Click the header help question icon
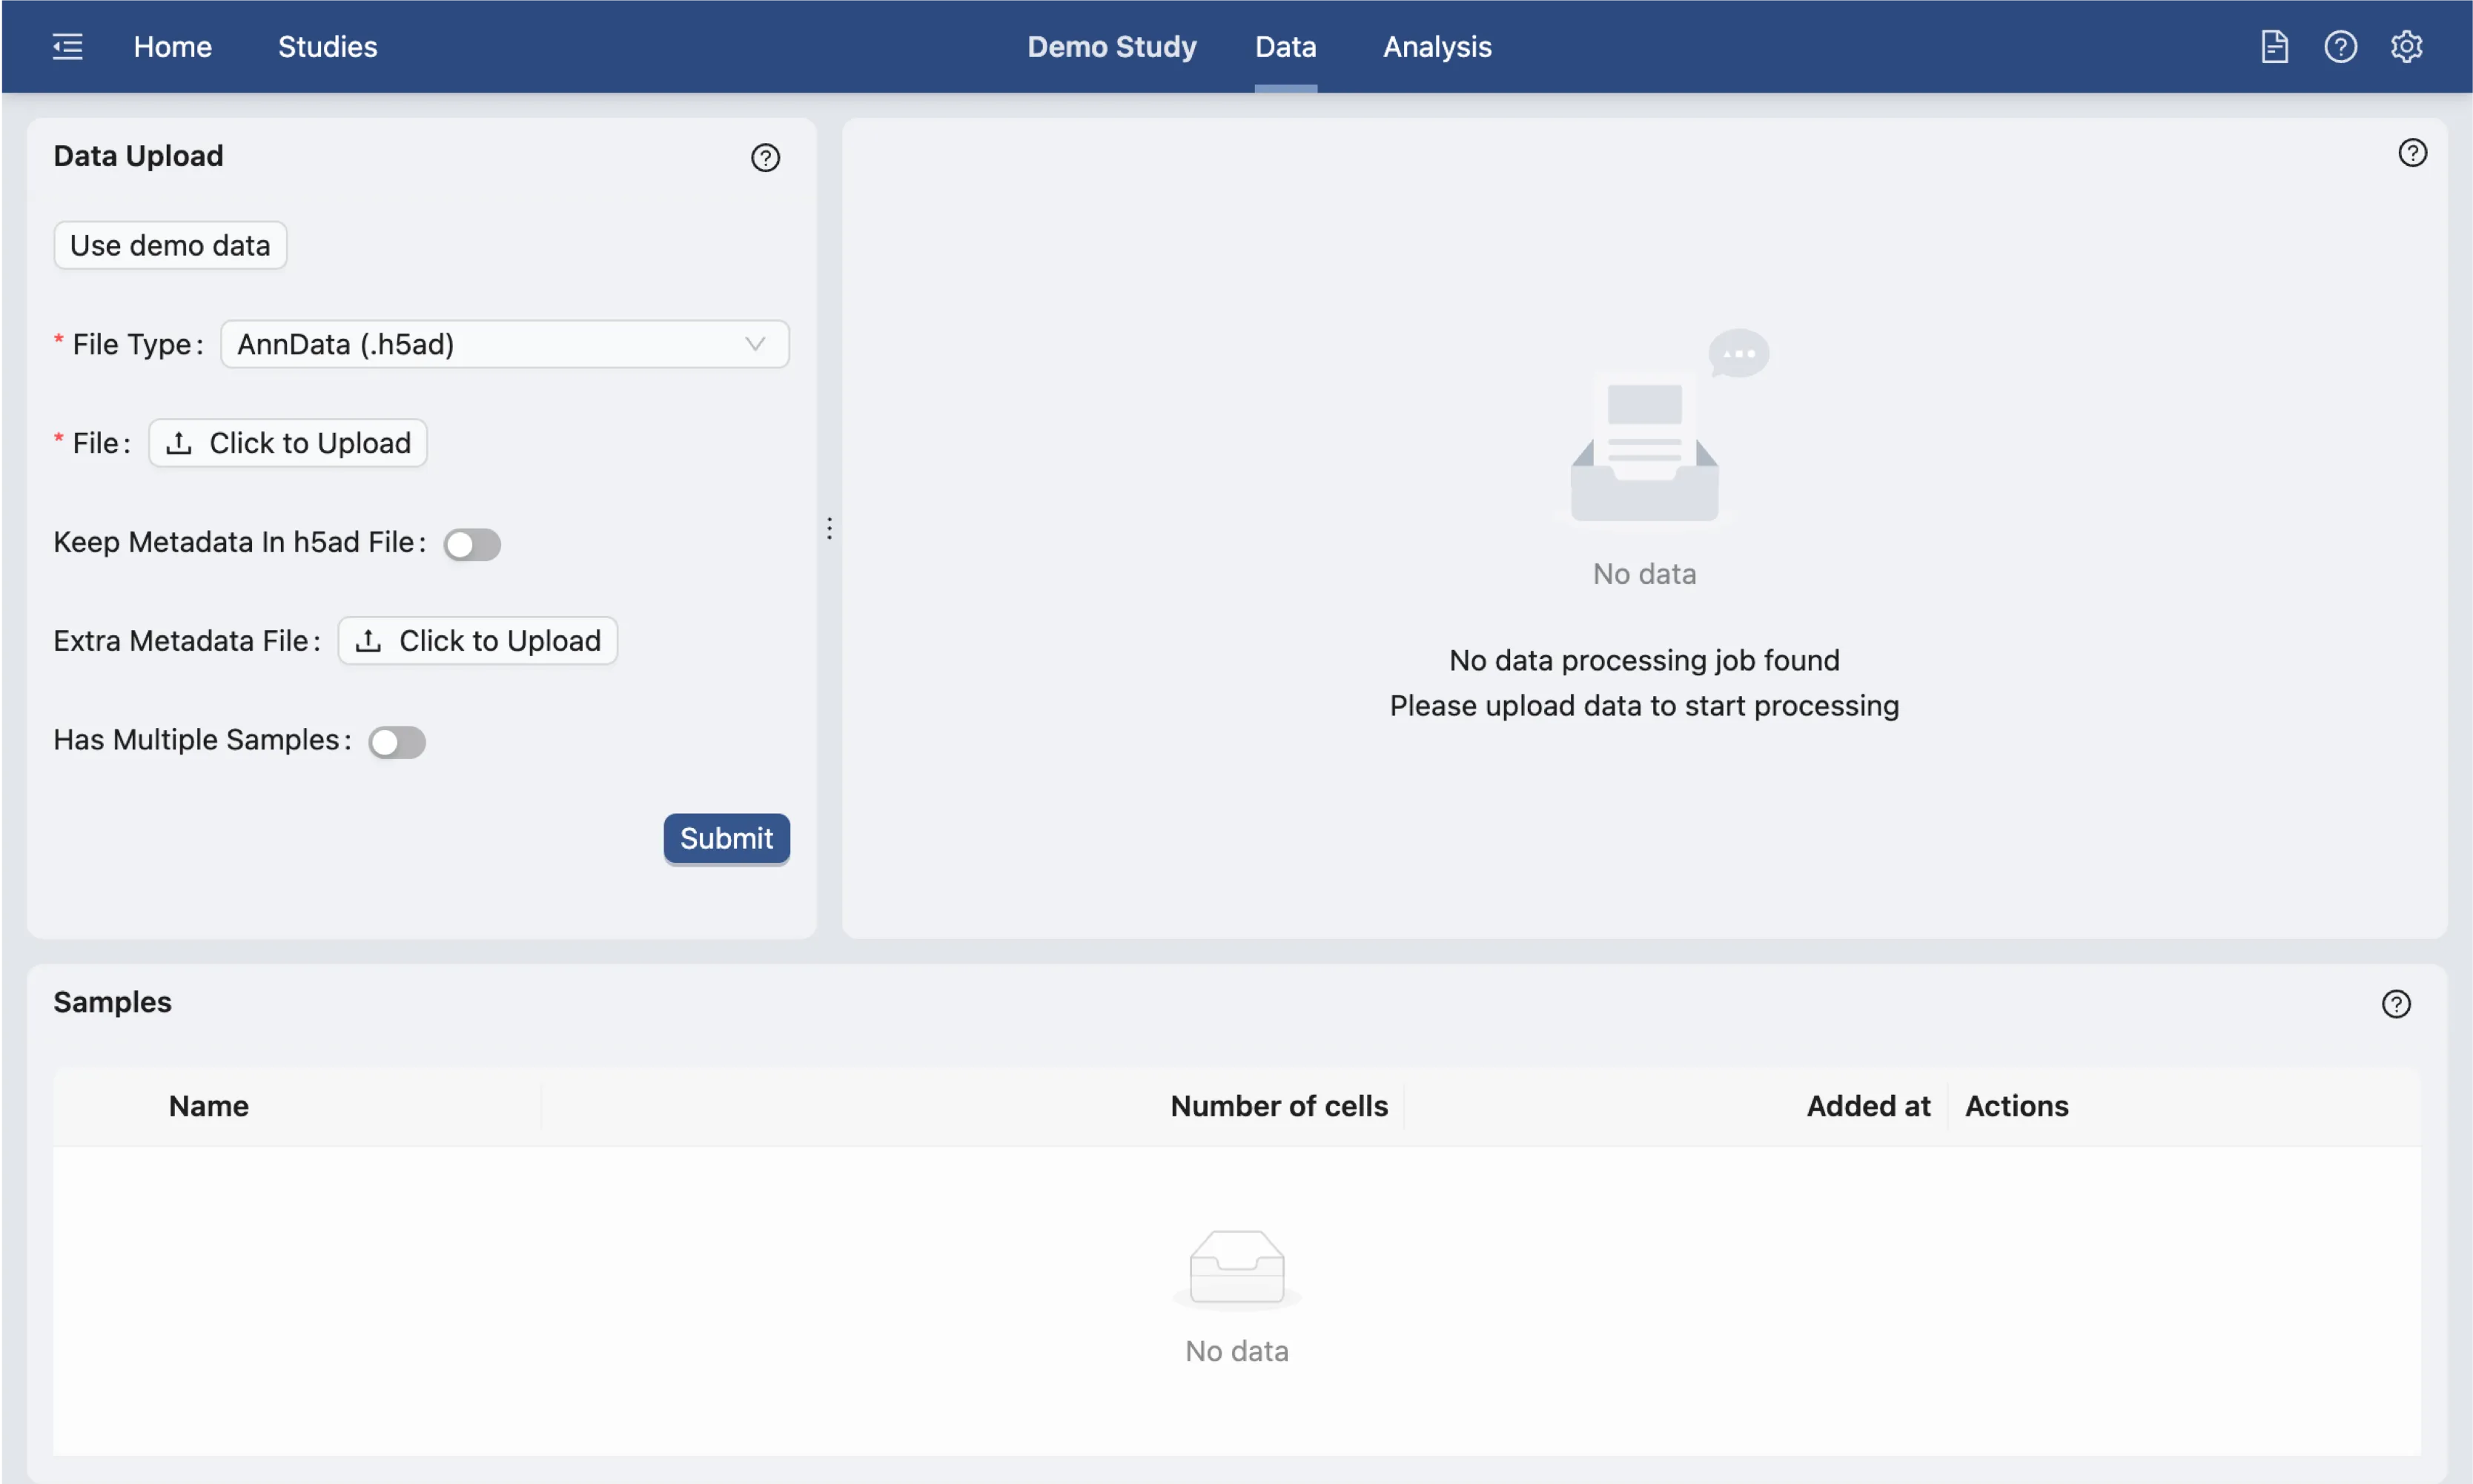2473x1484 pixels. click(x=2340, y=47)
